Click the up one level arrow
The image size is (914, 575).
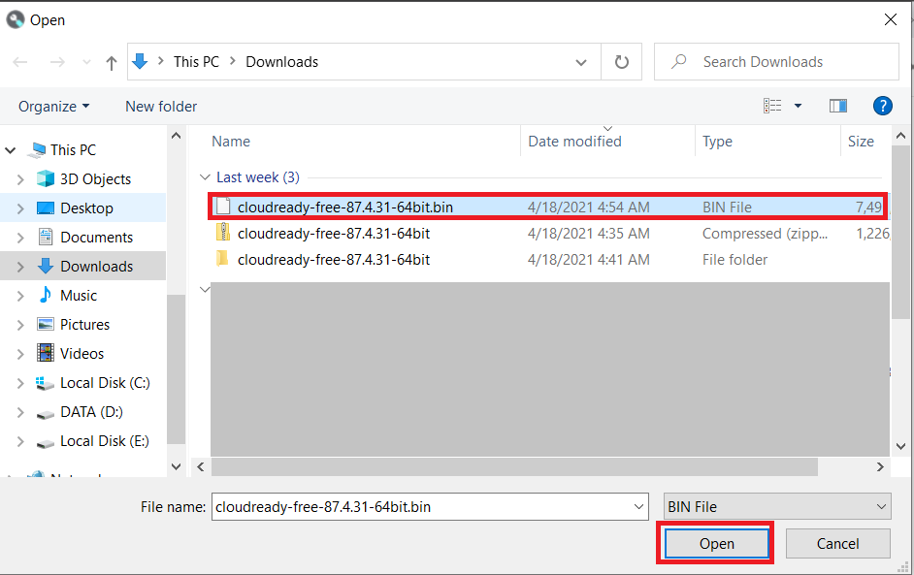coord(111,61)
